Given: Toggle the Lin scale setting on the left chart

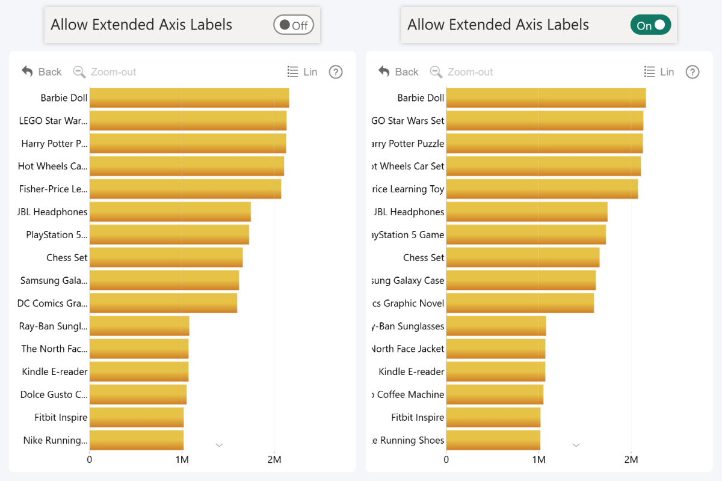Looking at the screenshot, I should [310, 72].
